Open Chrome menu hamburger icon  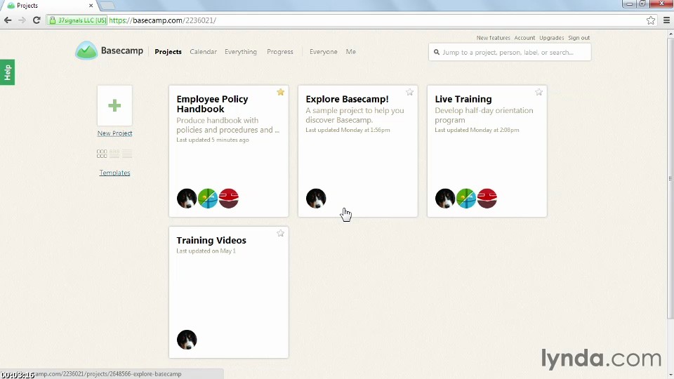[x=666, y=20]
